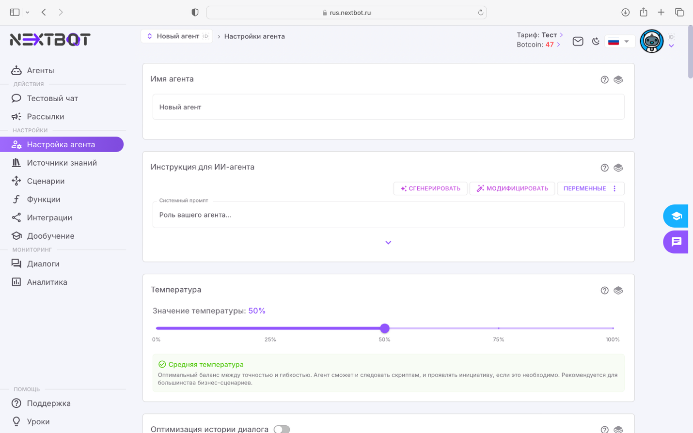693x433 pixels.
Task: Click the agent name input field
Action: pyautogui.click(x=388, y=107)
